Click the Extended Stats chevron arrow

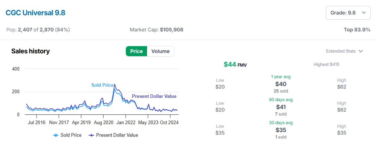point(361,51)
